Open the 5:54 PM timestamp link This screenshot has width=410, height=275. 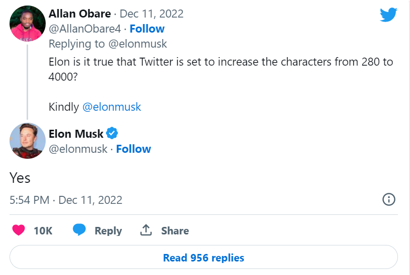[x=30, y=200]
